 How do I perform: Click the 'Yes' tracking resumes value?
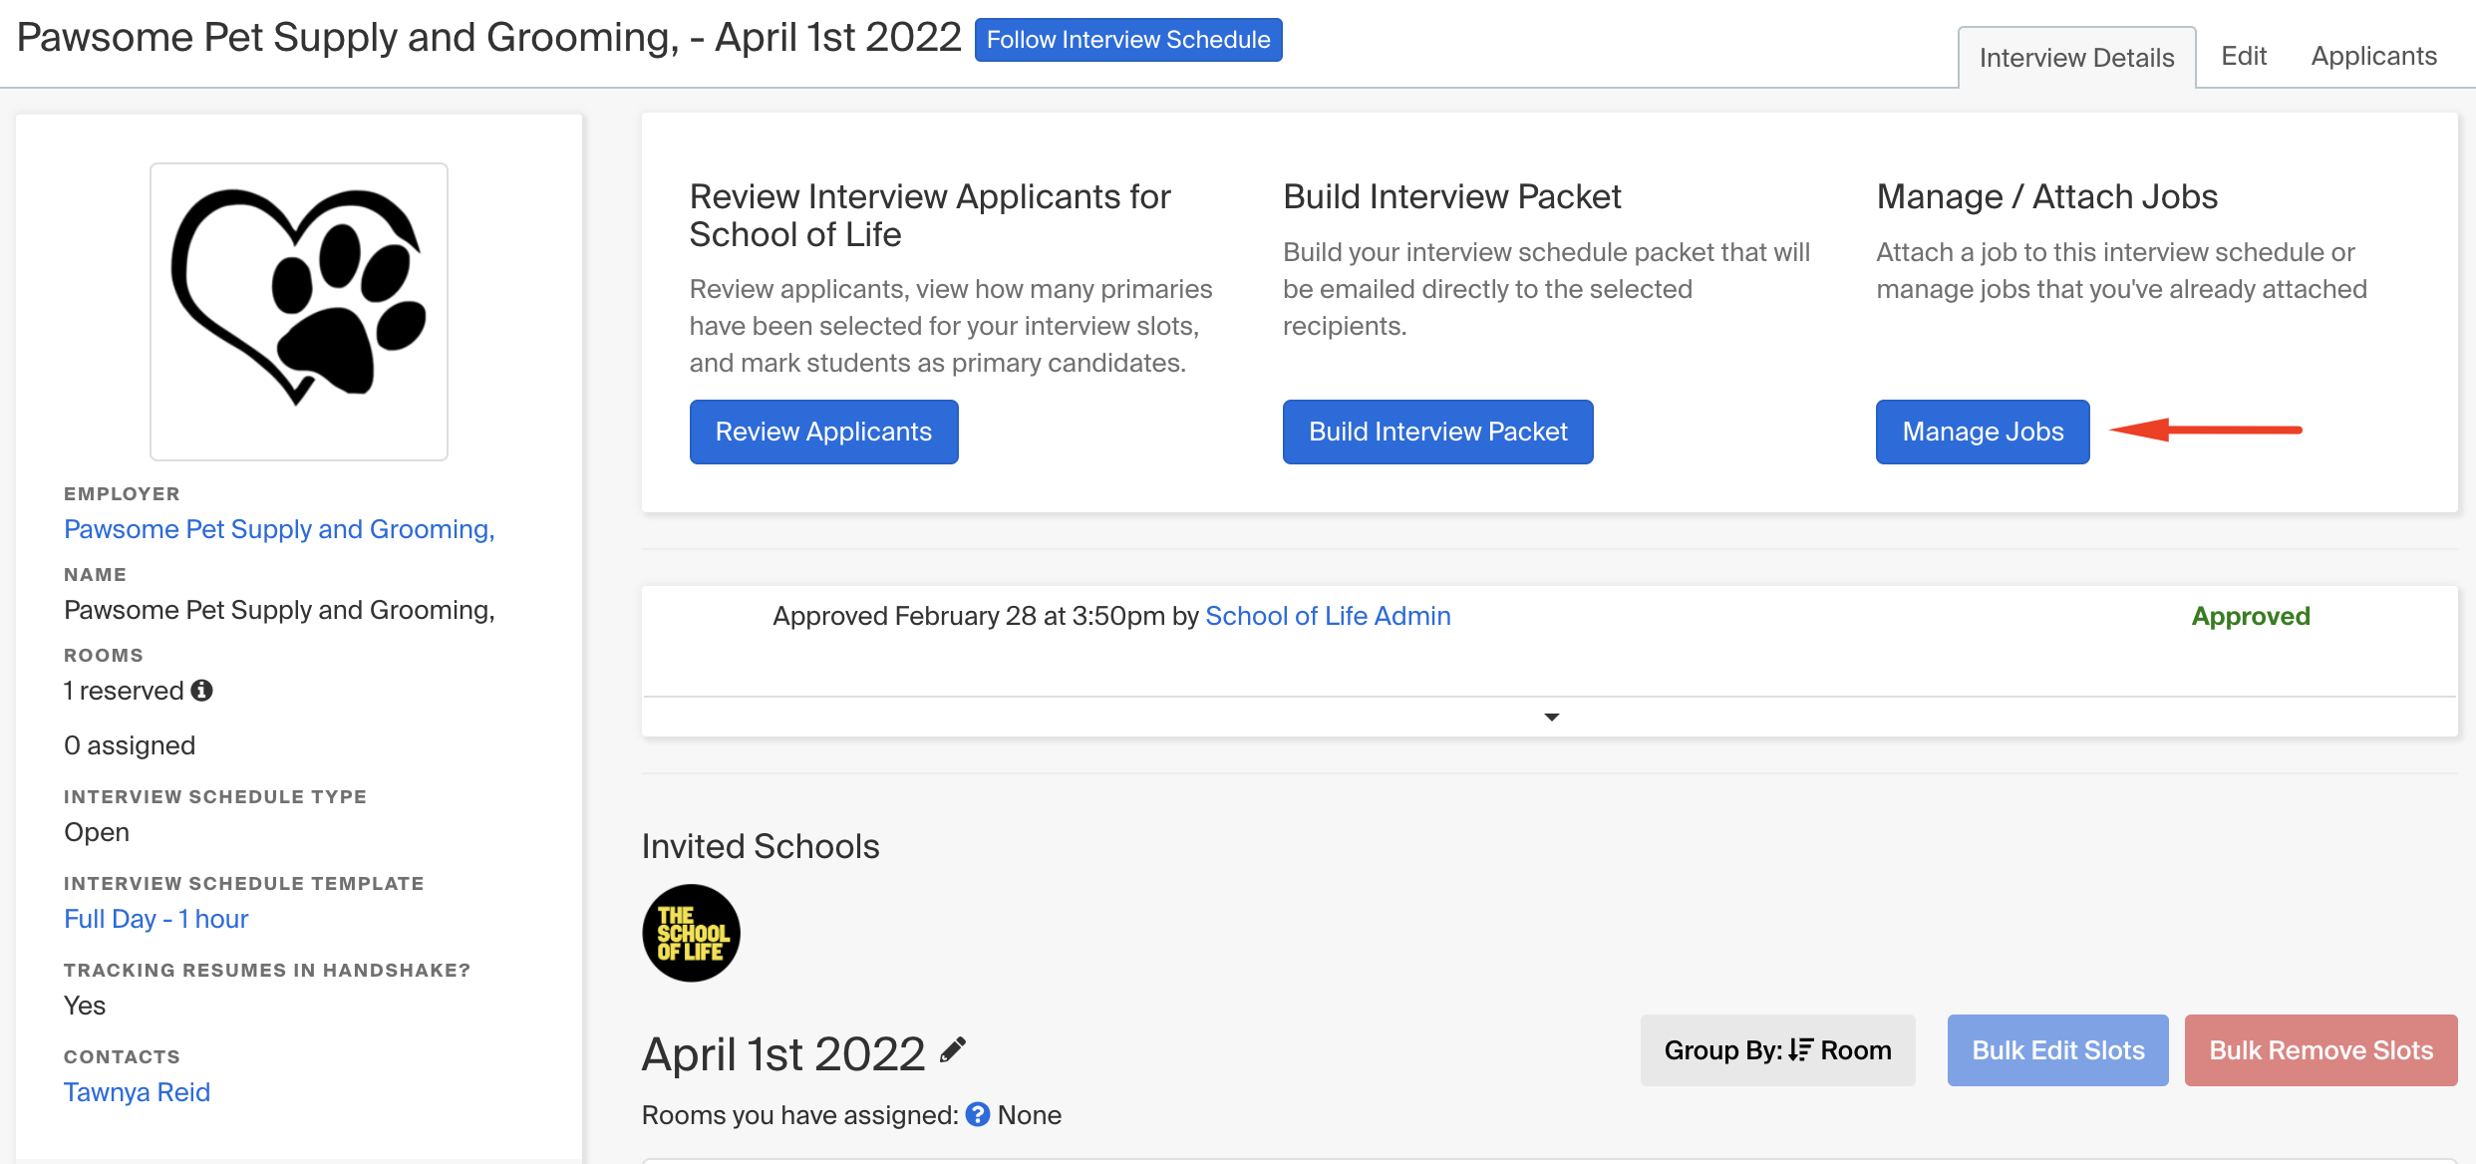click(85, 1006)
